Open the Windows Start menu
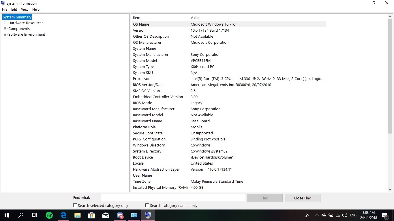Image resolution: width=394 pixels, height=221 pixels. point(7,215)
